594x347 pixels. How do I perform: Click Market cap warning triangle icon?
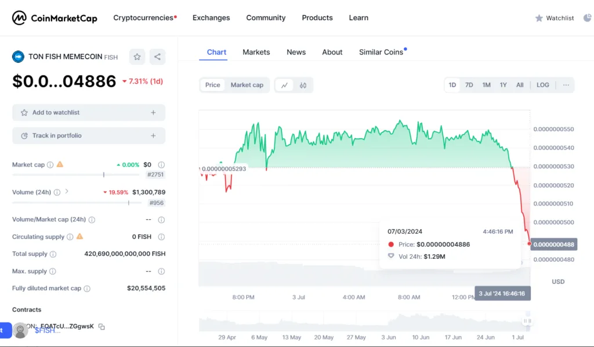(60, 164)
